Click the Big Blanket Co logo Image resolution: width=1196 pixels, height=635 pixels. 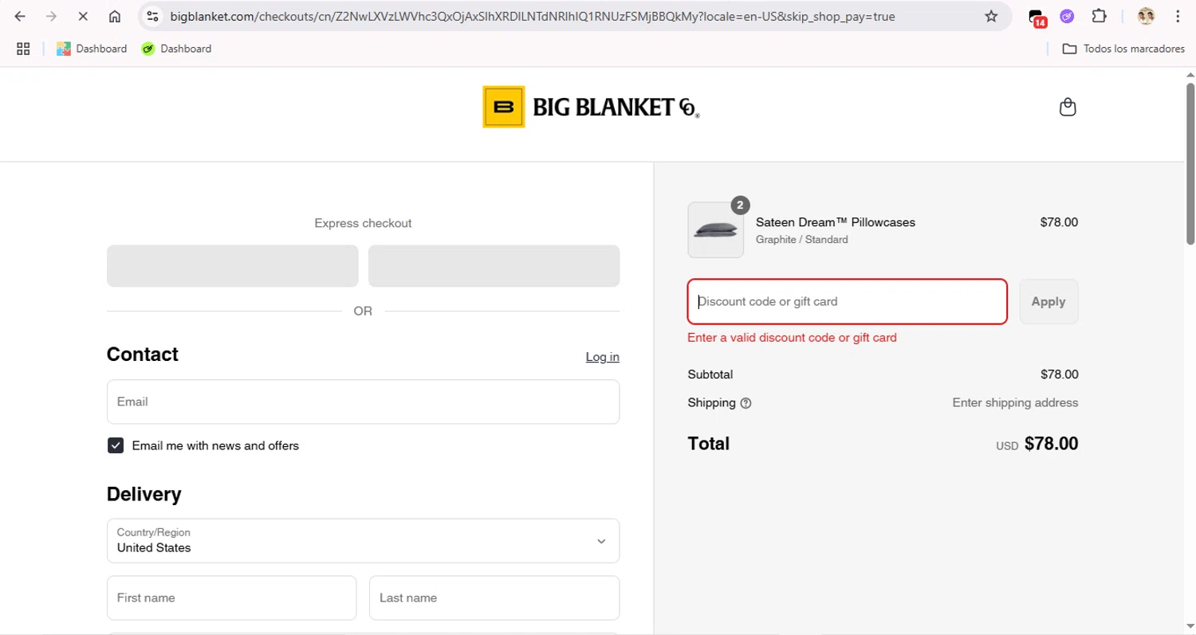[x=591, y=107]
